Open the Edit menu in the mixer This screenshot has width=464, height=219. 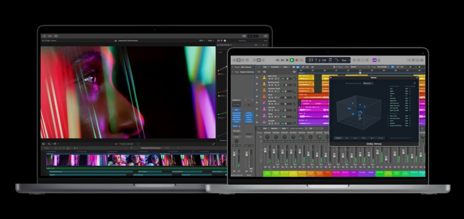[265, 128]
